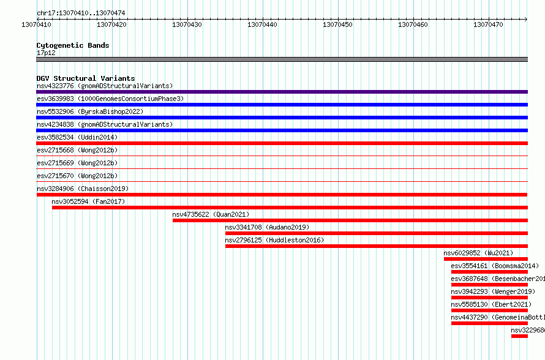Open nsv2796125 (Huddleston2016) label

(274, 240)
